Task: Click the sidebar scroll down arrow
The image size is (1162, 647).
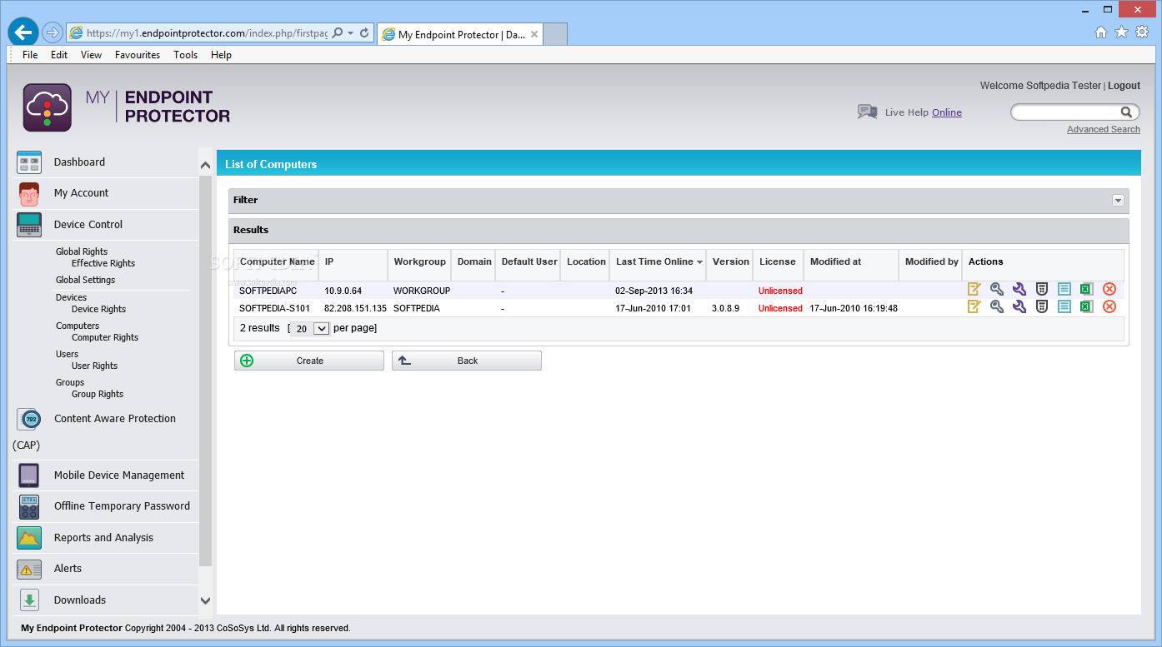Action: click(206, 600)
